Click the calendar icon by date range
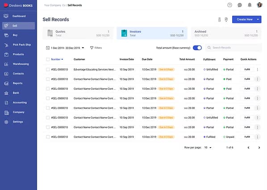This screenshot has width=267, height=190. click(x=48, y=48)
